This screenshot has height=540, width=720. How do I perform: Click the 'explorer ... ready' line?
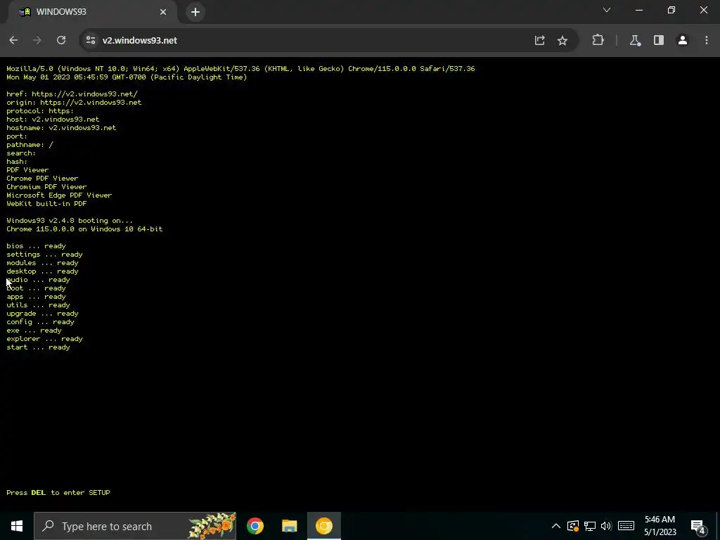coord(44,338)
